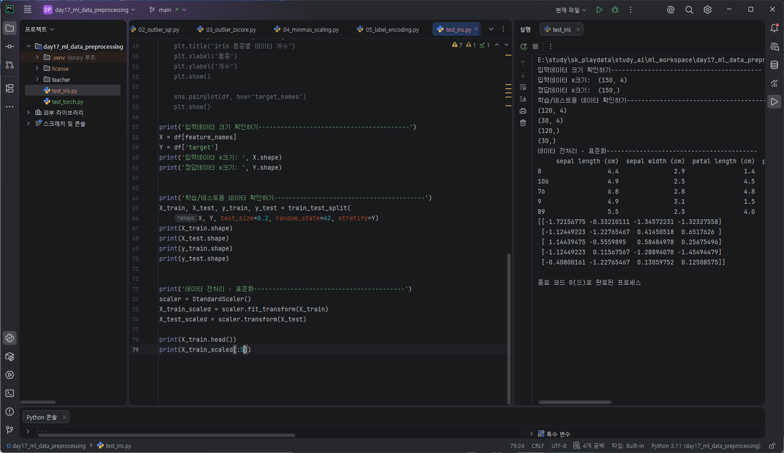
Task: Open the Git tool window
Action: tap(10, 430)
